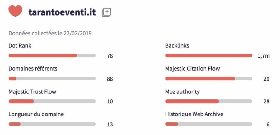Viewport: 280px width, 135px height.
Task: Click the Historique Web Archive bar
Action: pyautogui.click(x=208, y=124)
